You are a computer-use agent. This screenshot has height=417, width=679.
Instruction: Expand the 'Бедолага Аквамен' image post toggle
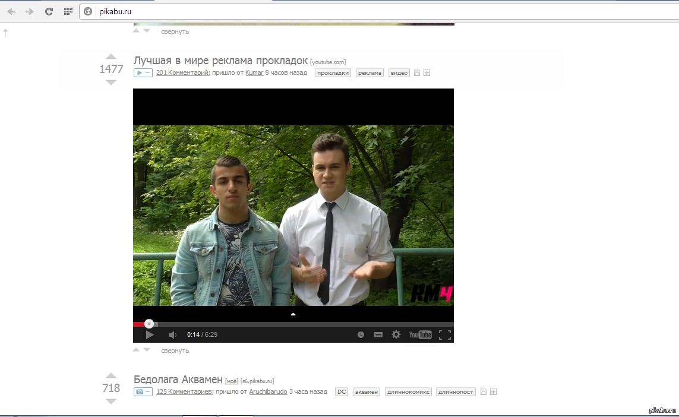coord(143,392)
